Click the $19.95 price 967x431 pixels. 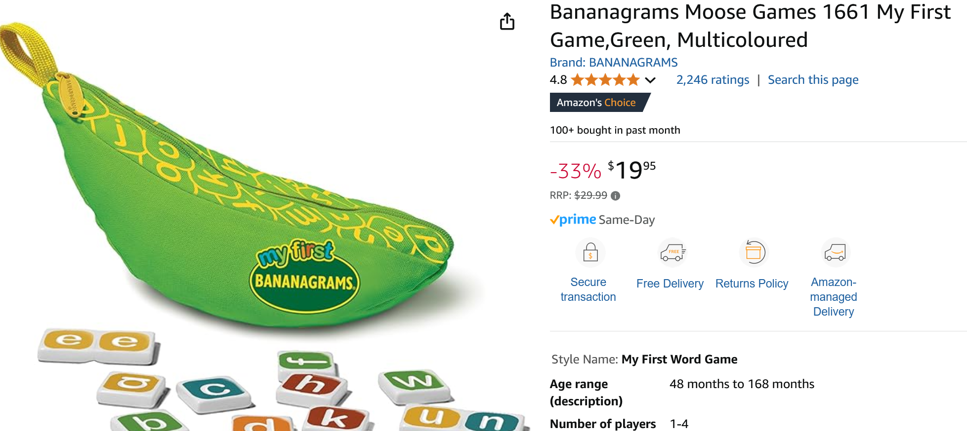tap(632, 170)
